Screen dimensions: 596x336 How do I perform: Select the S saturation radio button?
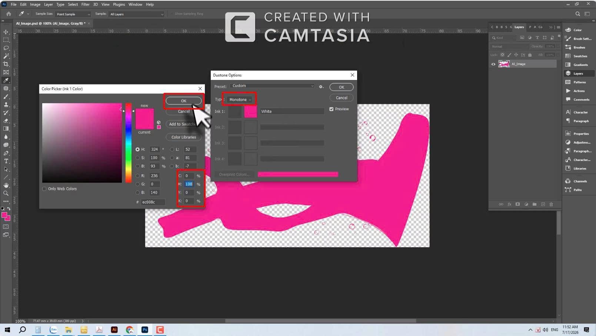137,158
